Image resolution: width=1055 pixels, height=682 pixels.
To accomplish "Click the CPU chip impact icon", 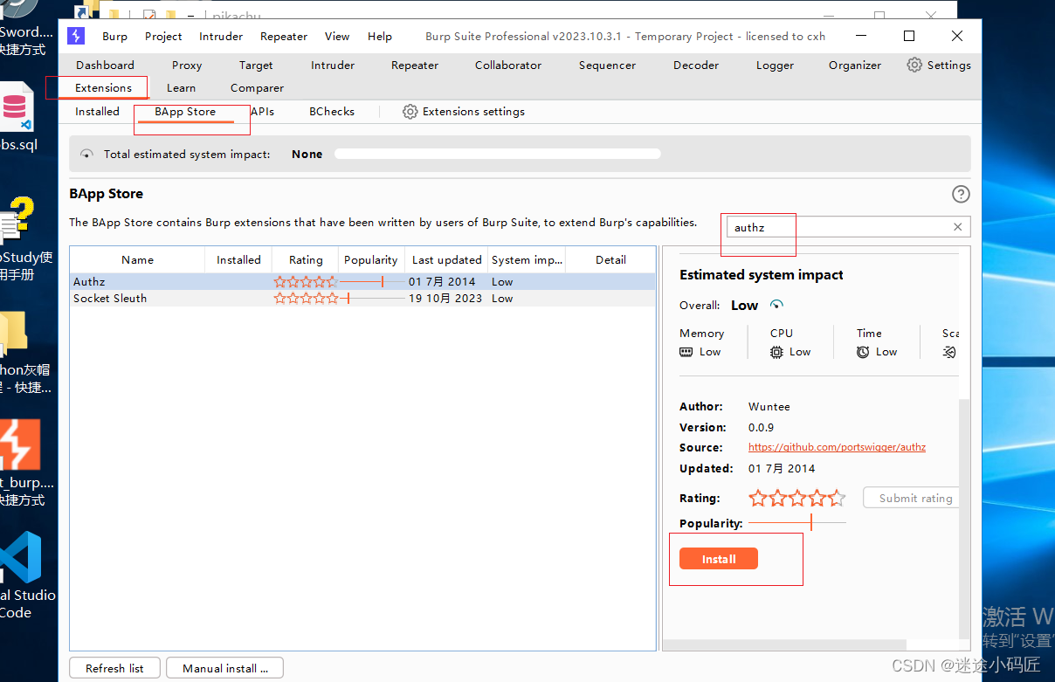I will pyautogui.click(x=776, y=352).
